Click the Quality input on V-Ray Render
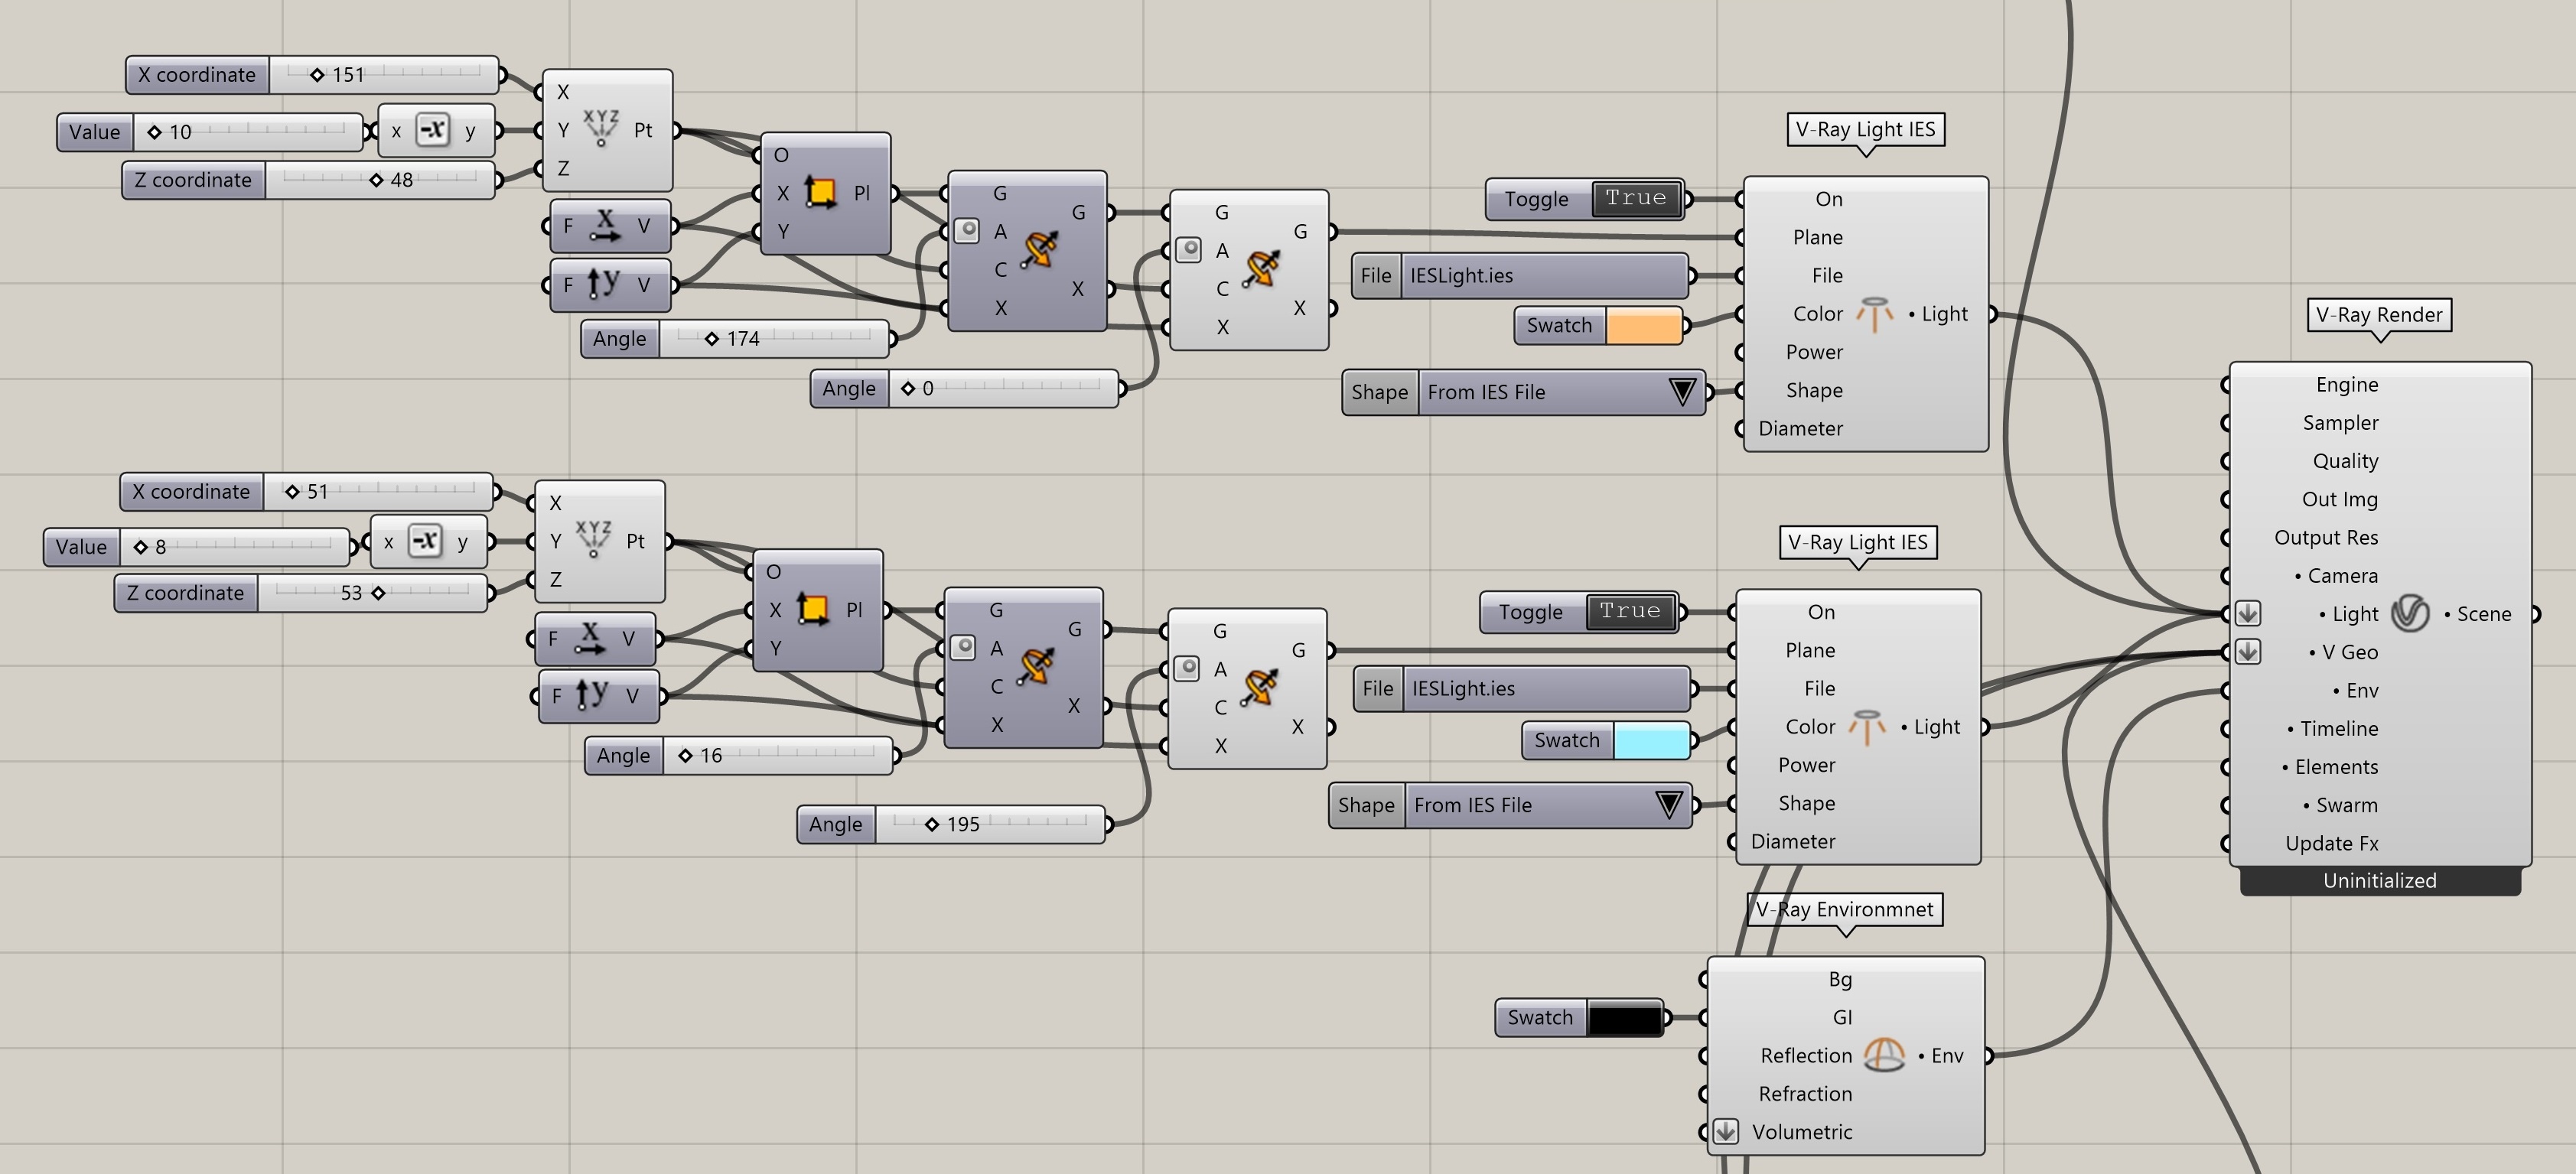Image resolution: width=2576 pixels, height=1174 pixels. click(2345, 460)
